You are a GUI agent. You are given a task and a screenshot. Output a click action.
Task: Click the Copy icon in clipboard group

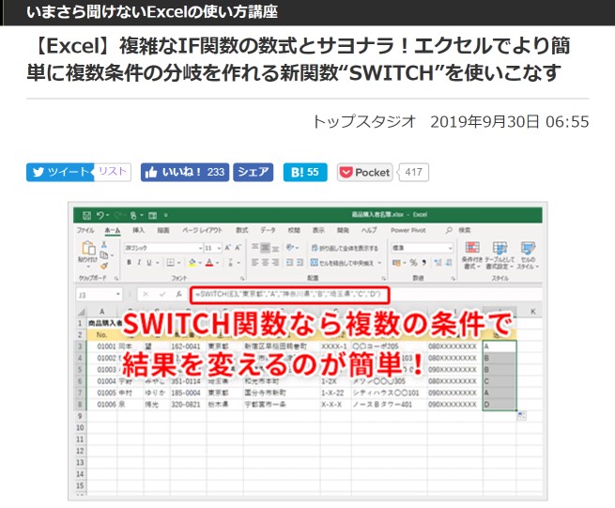pos(104,255)
